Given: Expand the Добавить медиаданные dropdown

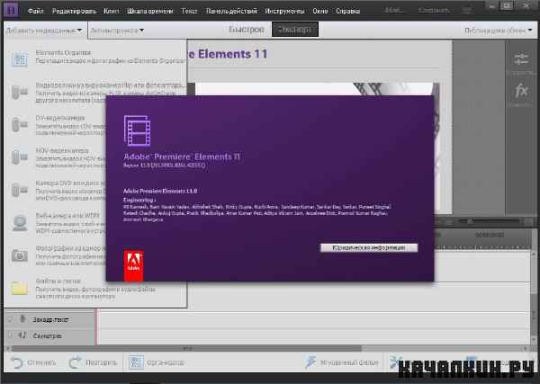Looking at the screenshot, I should 44,31.
